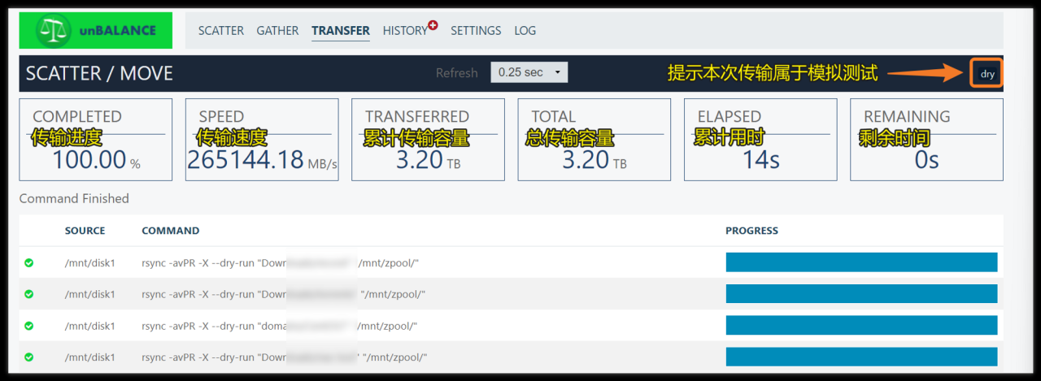This screenshot has width=1041, height=381.
Task: Click the red plus badge on HISTORY
Action: coord(433,25)
